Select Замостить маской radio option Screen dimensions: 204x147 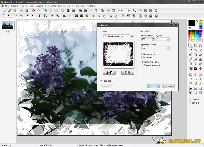[143, 65]
